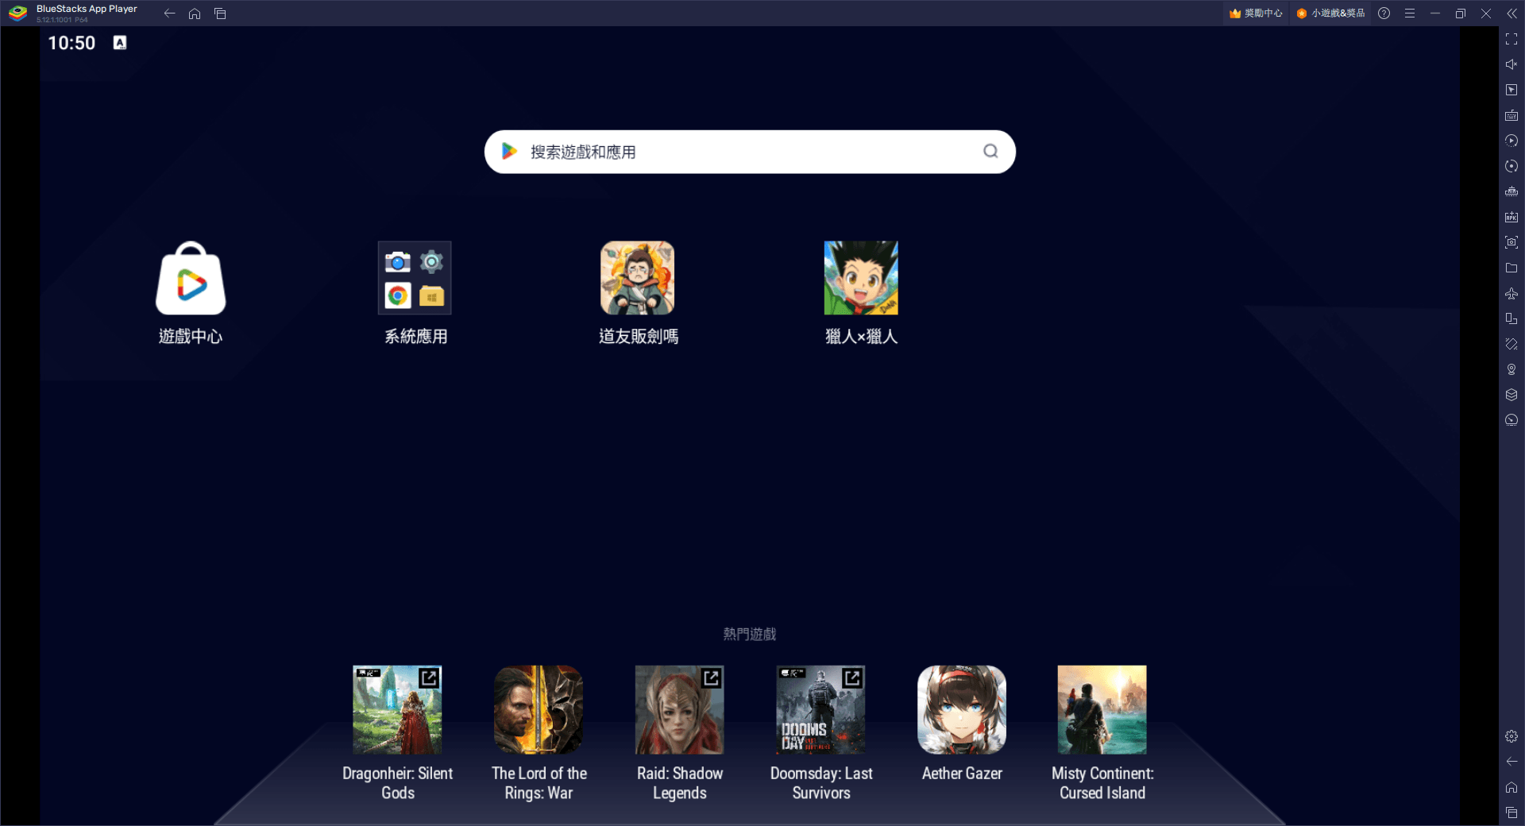Click the Google Play logo in search bar
This screenshot has height=826, width=1525.
(509, 151)
